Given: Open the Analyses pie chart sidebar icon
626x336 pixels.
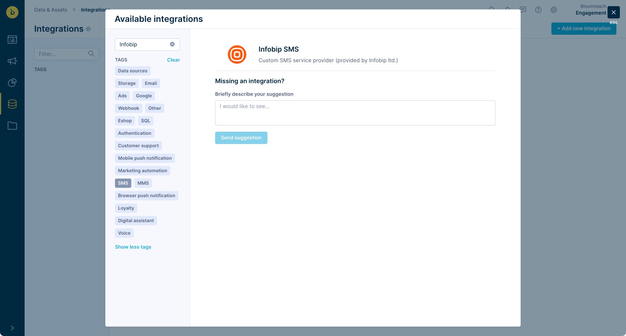Looking at the screenshot, I should 12,83.
